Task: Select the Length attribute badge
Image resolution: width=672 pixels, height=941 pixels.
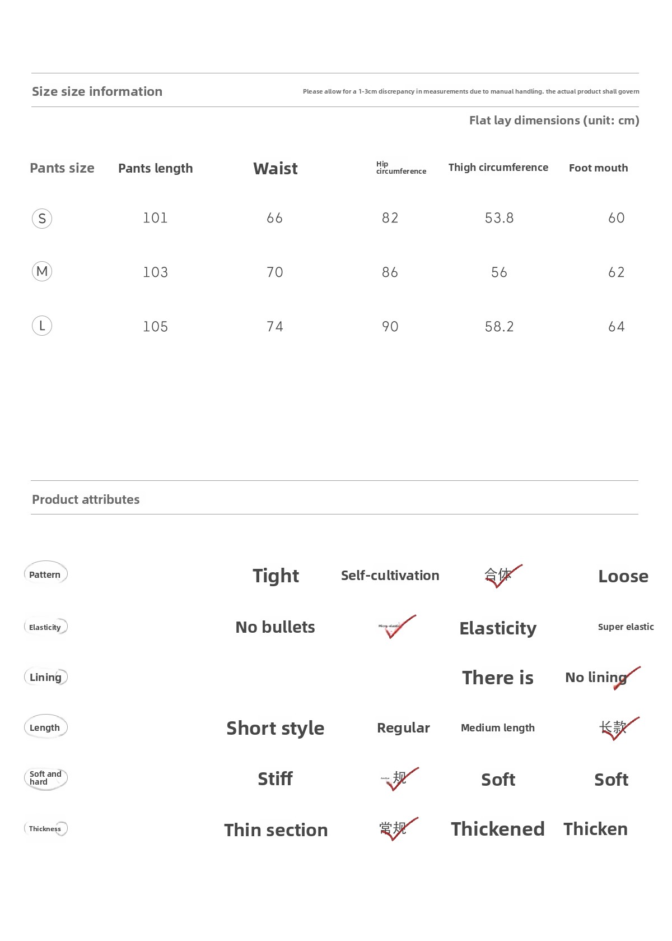Action: (45, 727)
